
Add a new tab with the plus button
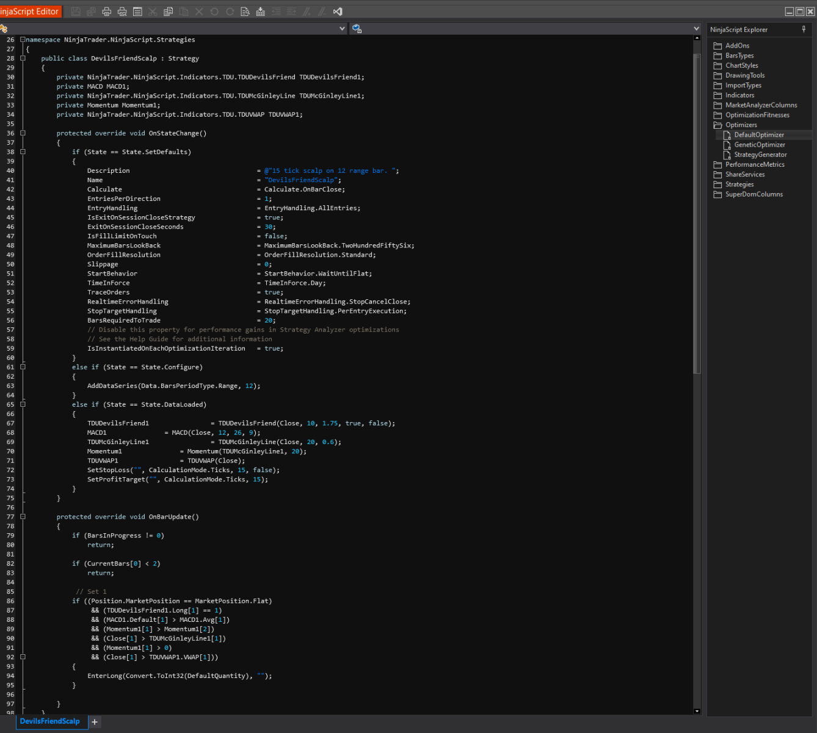(x=95, y=722)
